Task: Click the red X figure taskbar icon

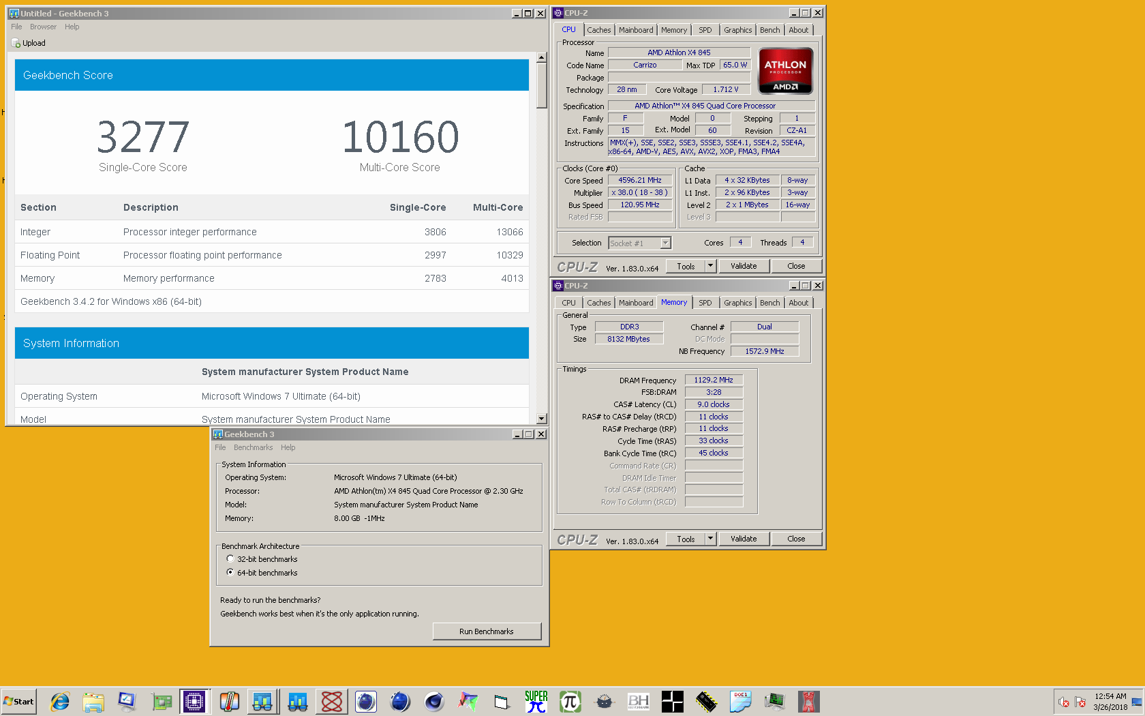Action: [x=809, y=701]
